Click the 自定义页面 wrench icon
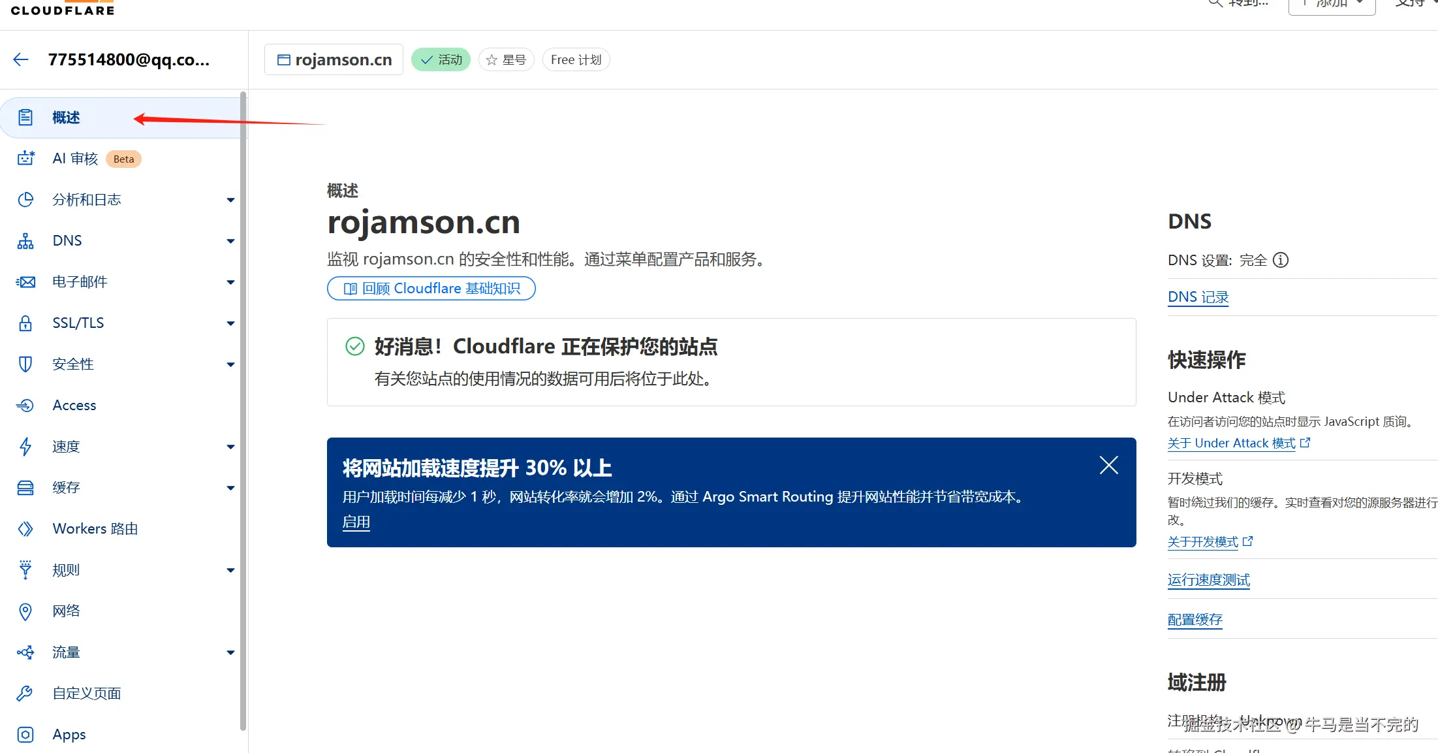Viewport: 1438px width, 753px height. coord(25,694)
